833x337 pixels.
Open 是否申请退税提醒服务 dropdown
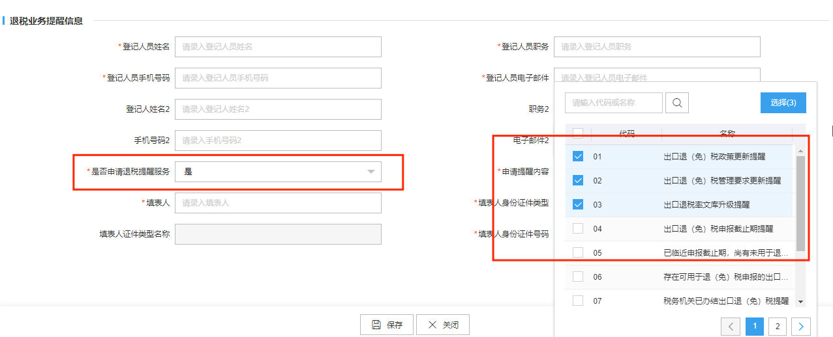[278, 172]
